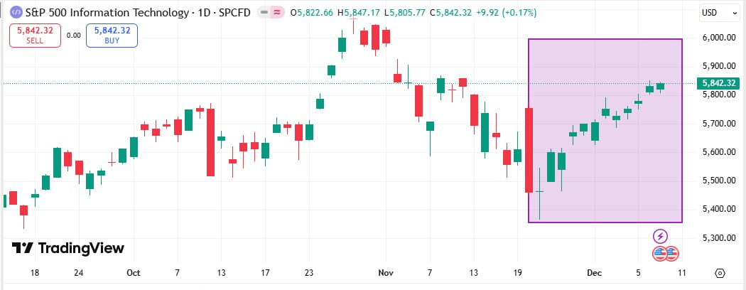This screenshot has width=746, height=290.
Task: Click the left US flag event icon
Action: click(x=659, y=252)
